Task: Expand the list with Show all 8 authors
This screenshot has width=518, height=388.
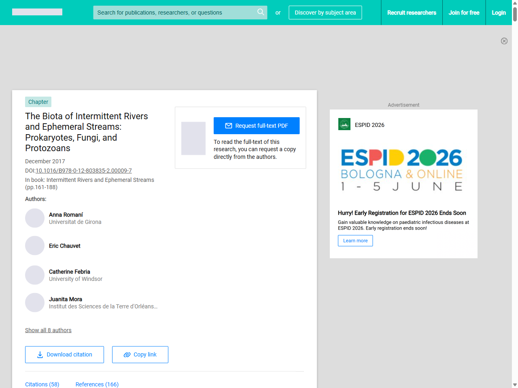Action: coord(48,330)
